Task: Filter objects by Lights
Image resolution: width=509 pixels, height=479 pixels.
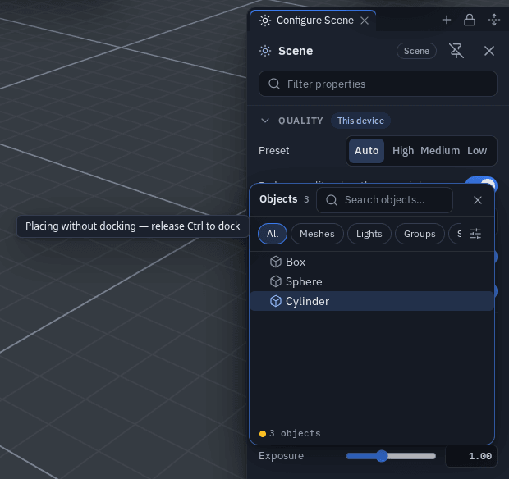Action: point(369,234)
